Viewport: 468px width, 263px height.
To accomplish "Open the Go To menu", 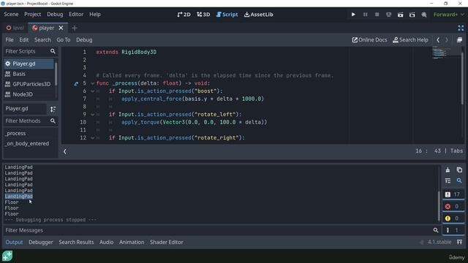I will [x=64, y=39].
